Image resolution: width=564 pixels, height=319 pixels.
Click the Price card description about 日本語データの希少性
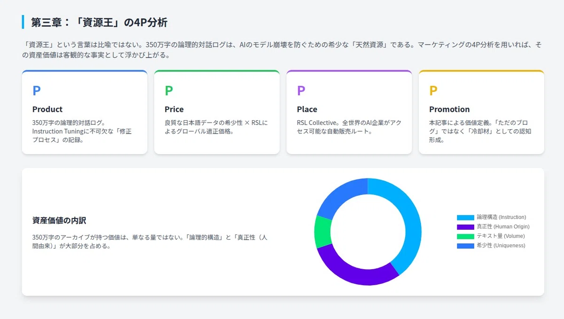[216, 127]
